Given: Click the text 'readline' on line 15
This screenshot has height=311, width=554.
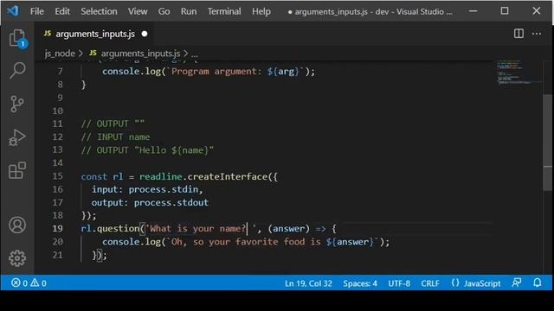Looking at the screenshot, I should pos(161,176).
